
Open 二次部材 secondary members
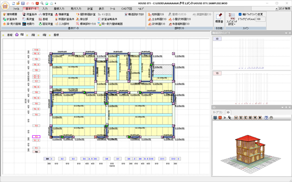tap(62, 24)
